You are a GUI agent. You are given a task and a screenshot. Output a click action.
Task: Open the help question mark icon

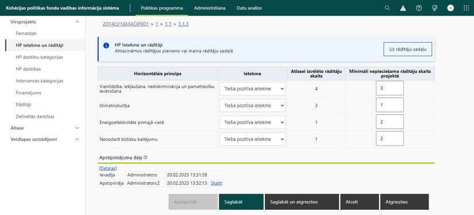tap(419, 8)
